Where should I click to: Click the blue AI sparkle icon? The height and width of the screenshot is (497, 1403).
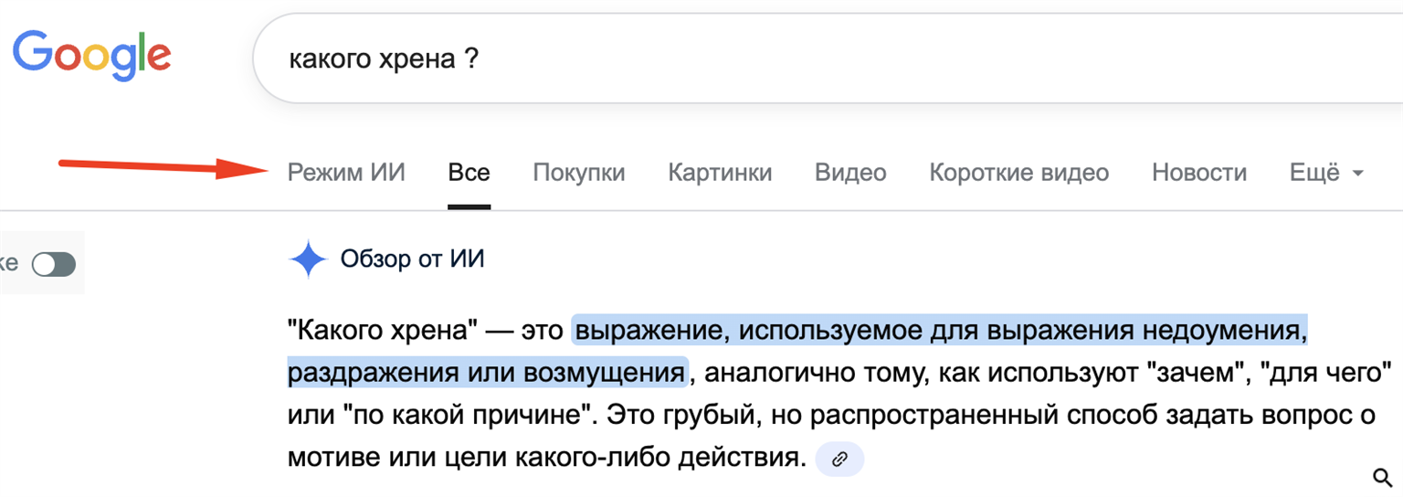pos(308,260)
